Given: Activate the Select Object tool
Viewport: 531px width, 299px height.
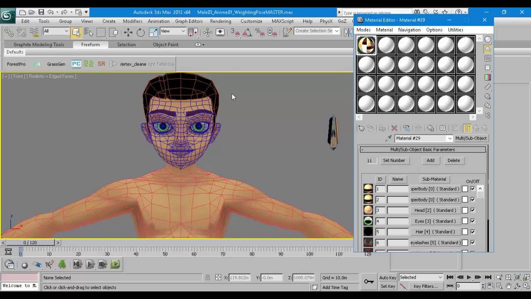Looking at the screenshot, I should 76,32.
